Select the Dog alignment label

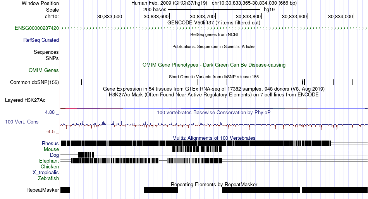point(55,155)
